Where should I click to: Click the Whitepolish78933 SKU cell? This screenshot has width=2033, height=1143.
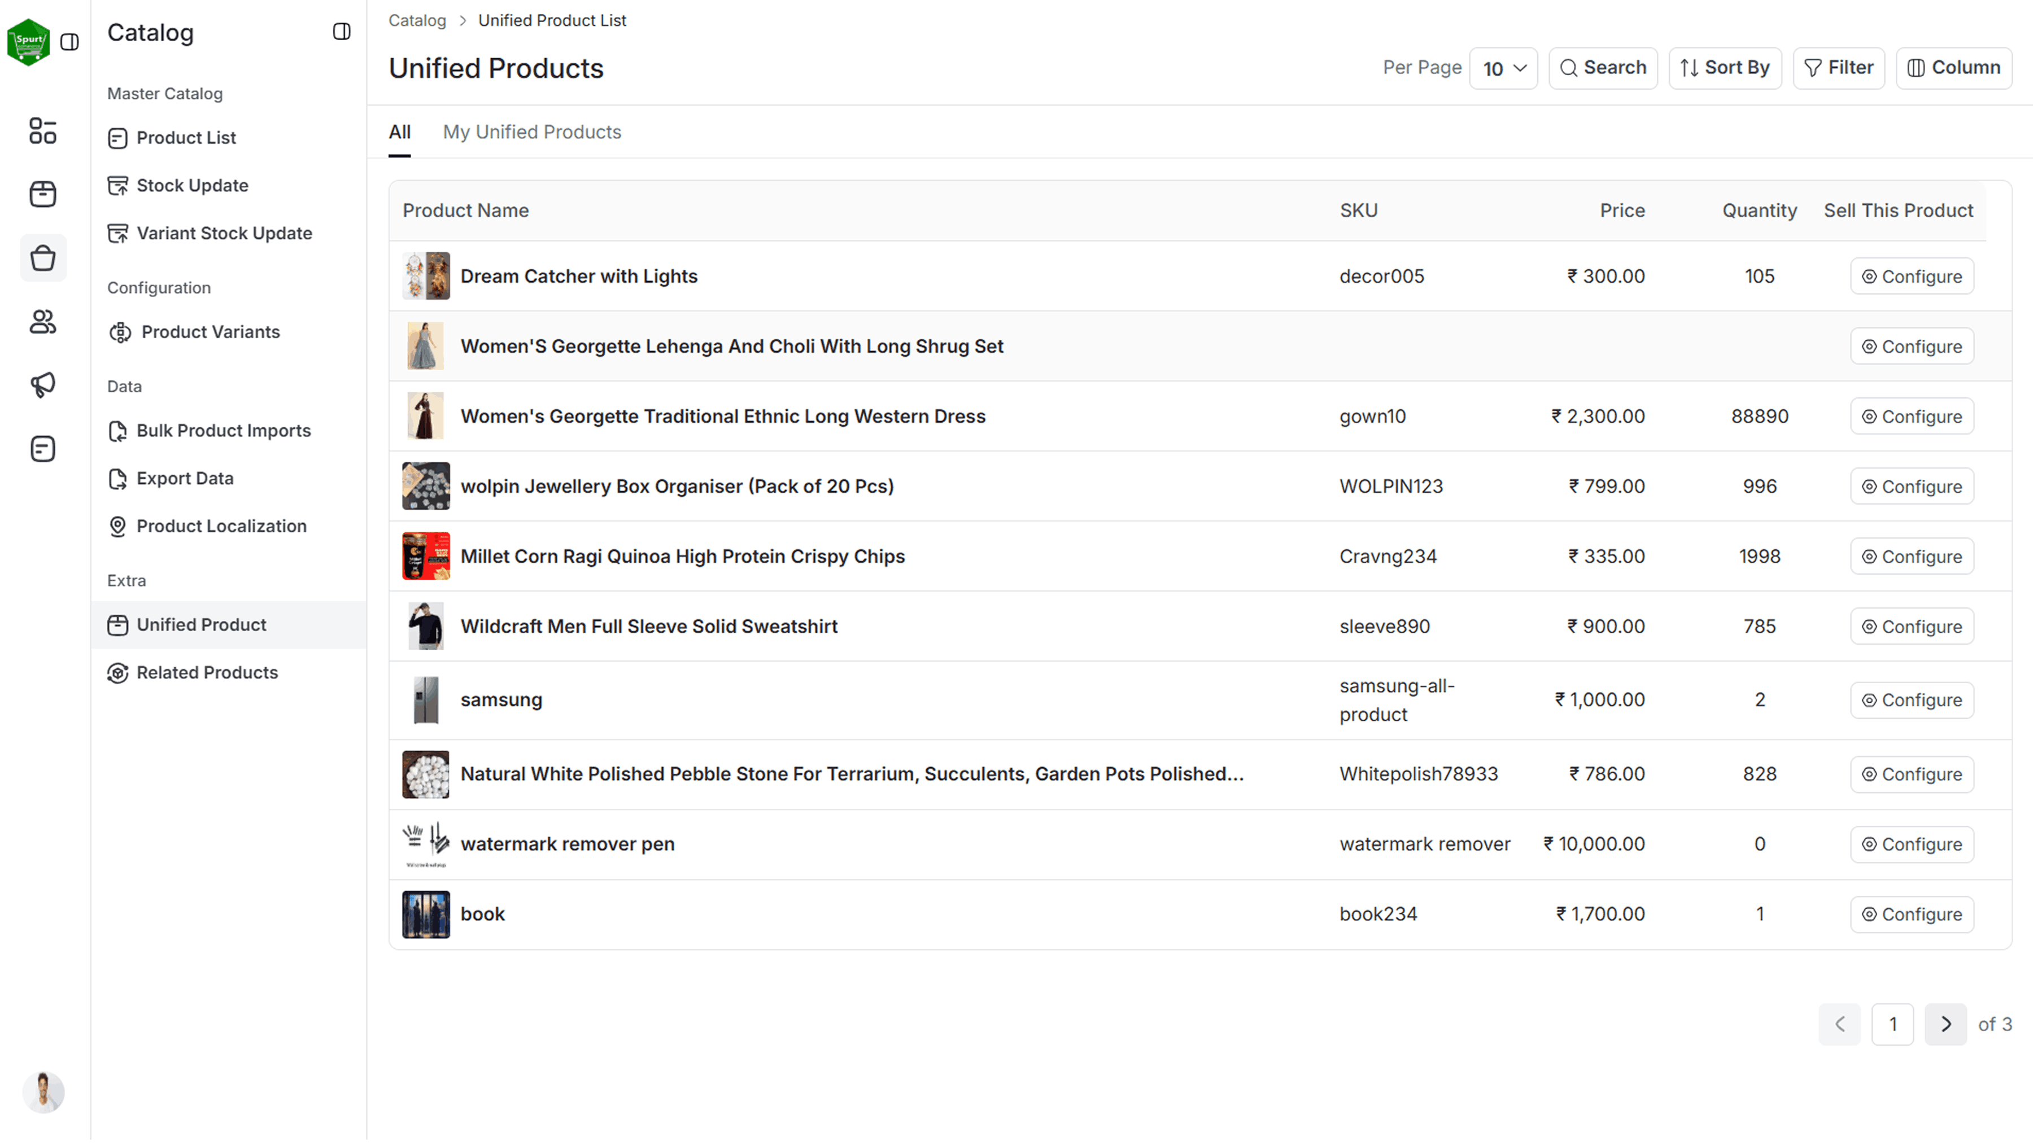pyautogui.click(x=1418, y=774)
